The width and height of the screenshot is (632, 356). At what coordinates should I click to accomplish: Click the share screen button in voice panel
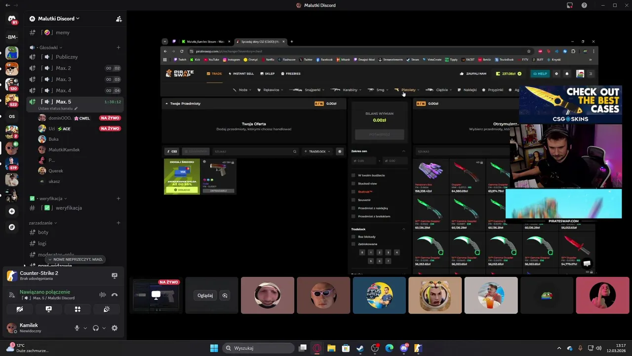click(x=48, y=309)
